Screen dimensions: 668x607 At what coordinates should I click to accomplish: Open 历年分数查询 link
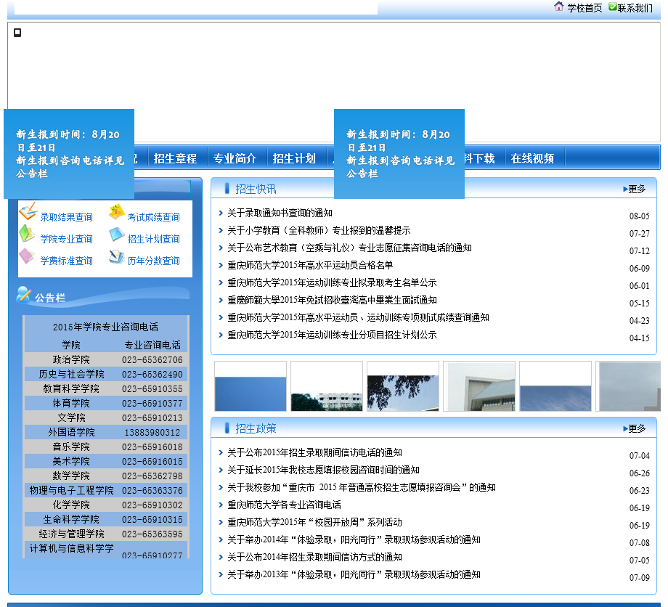tap(153, 261)
